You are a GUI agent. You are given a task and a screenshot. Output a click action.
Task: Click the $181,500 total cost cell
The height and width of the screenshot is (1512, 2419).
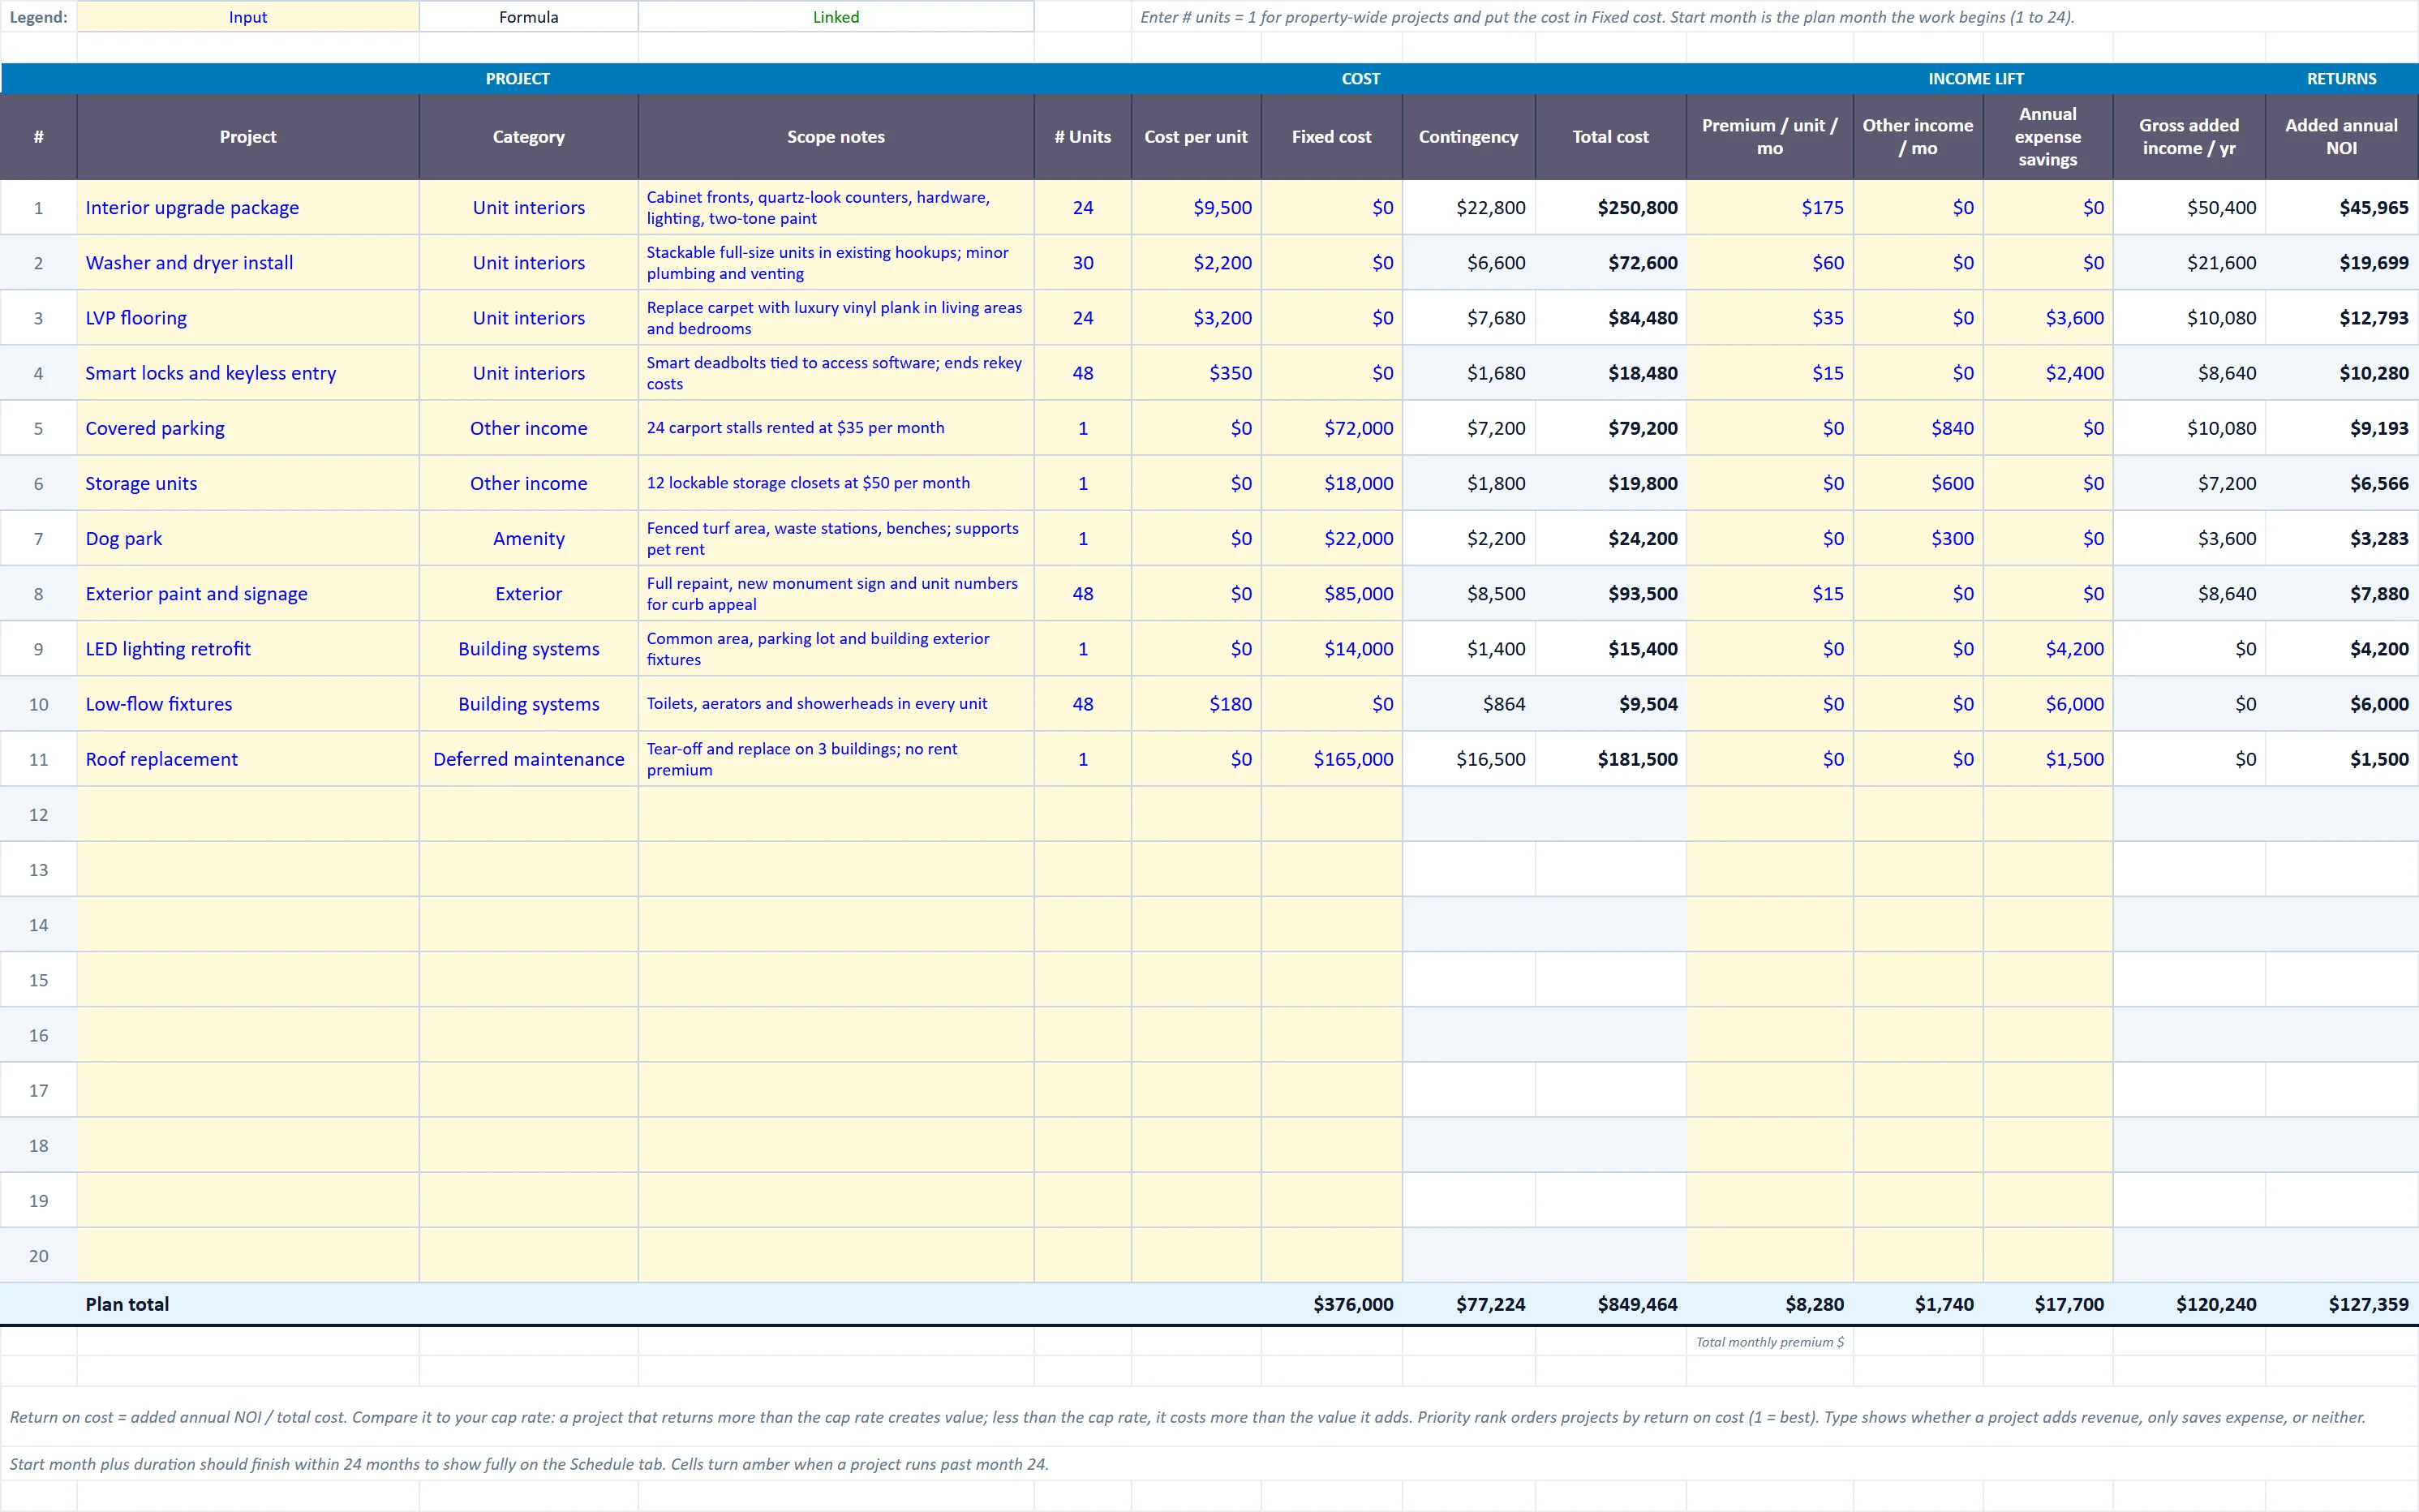[1610, 759]
